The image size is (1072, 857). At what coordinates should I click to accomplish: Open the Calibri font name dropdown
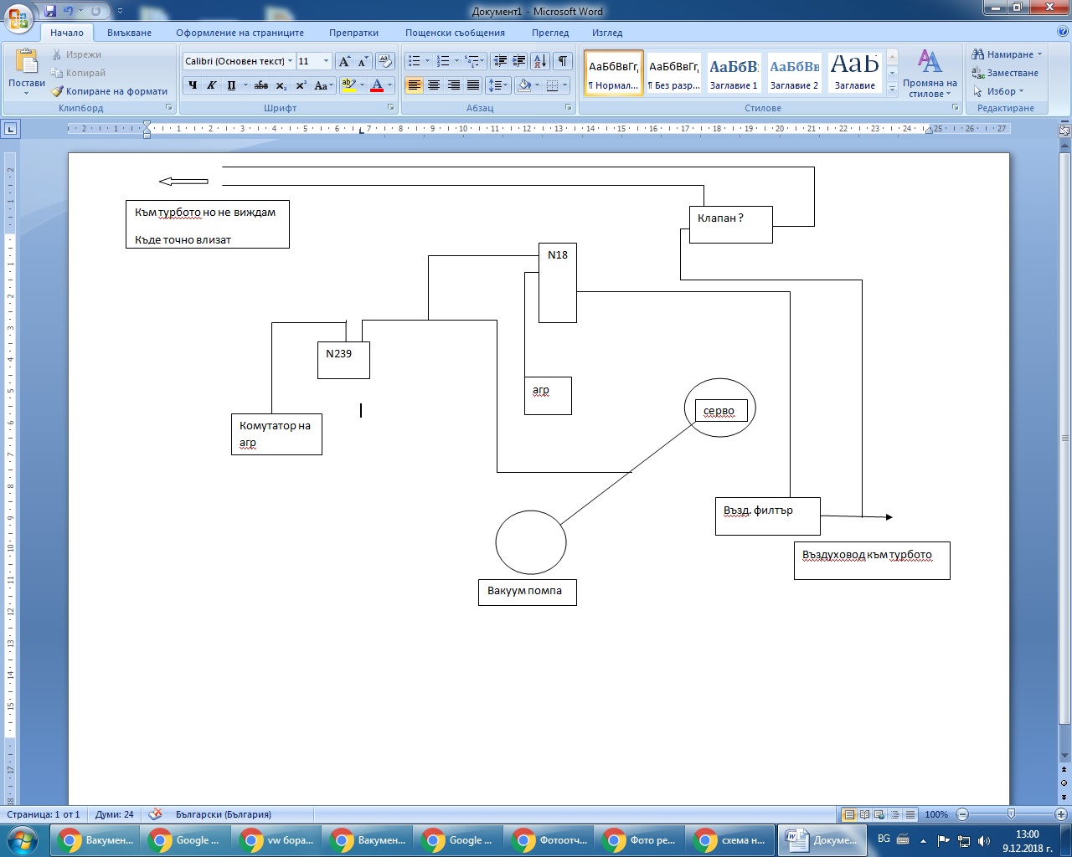pos(291,61)
